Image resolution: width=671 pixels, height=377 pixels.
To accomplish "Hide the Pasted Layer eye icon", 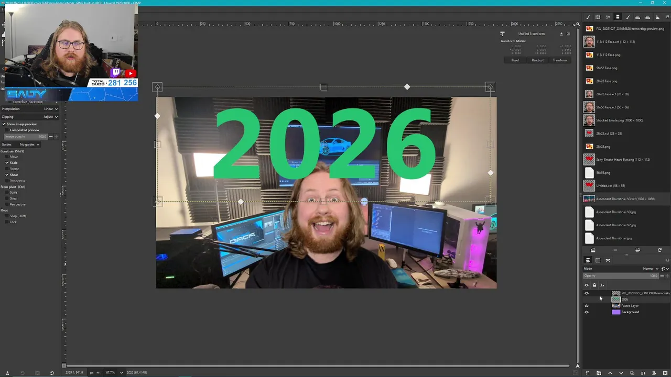I will pyautogui.click(x=587, y=306).
